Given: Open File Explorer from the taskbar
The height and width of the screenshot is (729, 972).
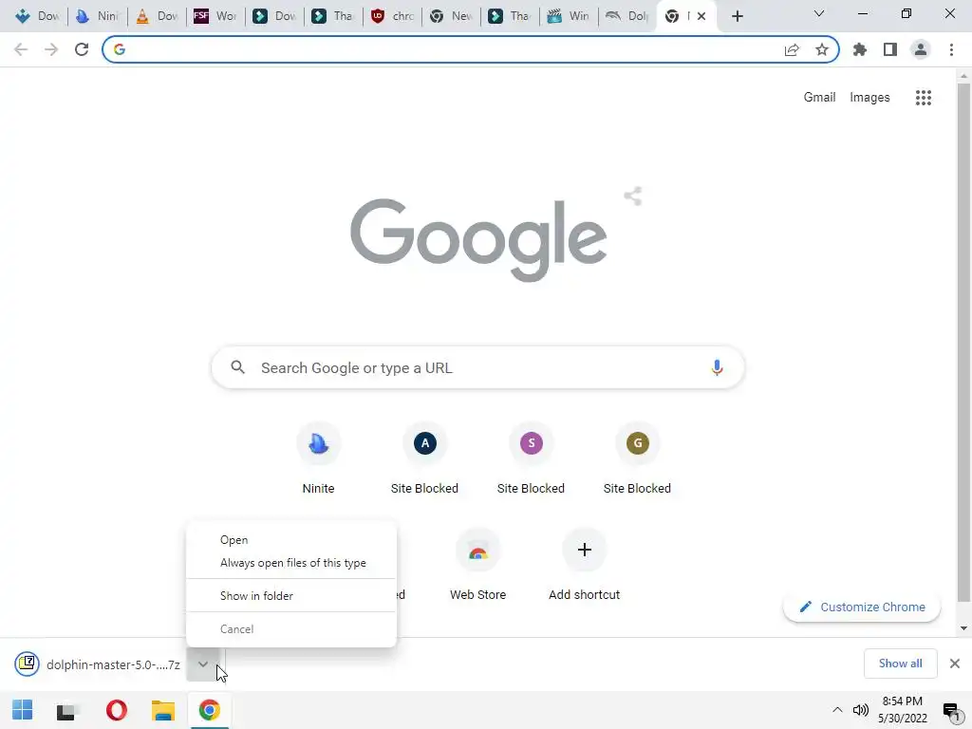Looking at the screenshot, I should (x=163, y=710).
